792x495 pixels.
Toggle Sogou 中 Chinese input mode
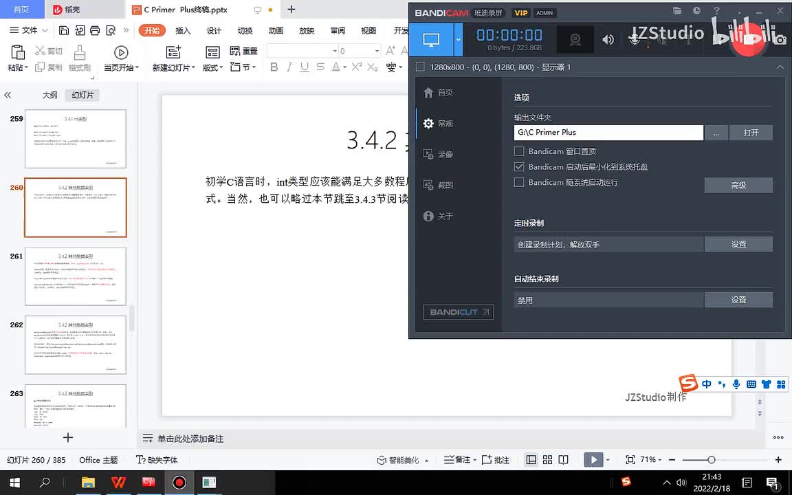click(x=707, y=384)
